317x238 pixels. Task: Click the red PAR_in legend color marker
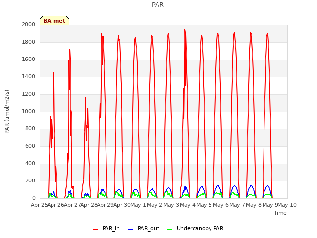point(95,229)
